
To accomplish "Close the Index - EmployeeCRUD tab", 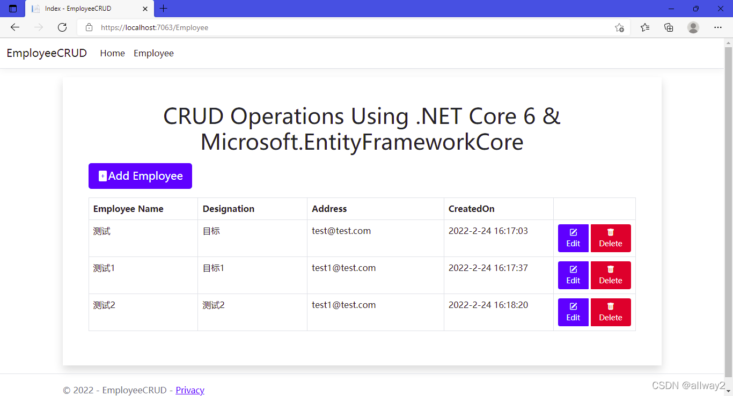I will [x=145, y=9].
